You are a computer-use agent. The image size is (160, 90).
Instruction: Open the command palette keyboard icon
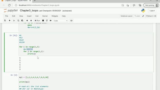pos(71,20)
